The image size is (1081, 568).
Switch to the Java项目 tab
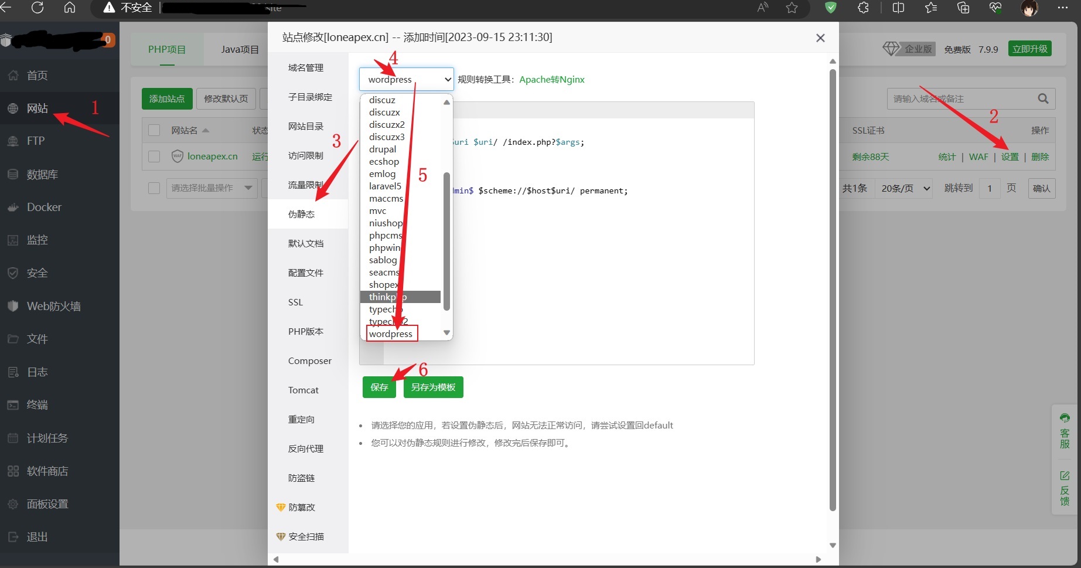[240, 49]
